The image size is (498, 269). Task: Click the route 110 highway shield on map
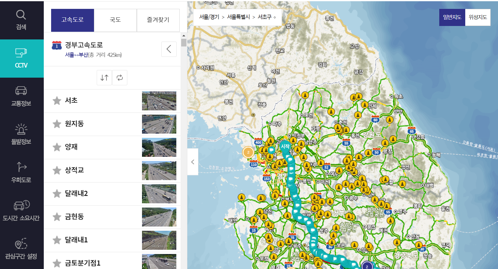point(254,164)
